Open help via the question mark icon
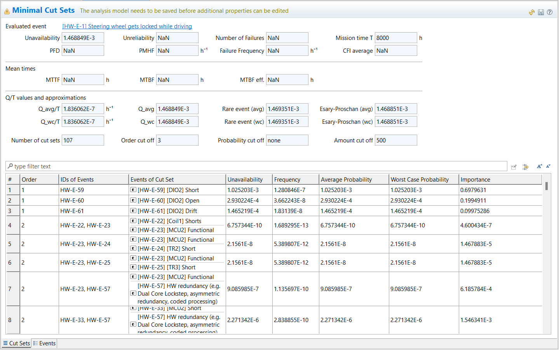This screenshot has height=350, width=559. coord(550,12)
